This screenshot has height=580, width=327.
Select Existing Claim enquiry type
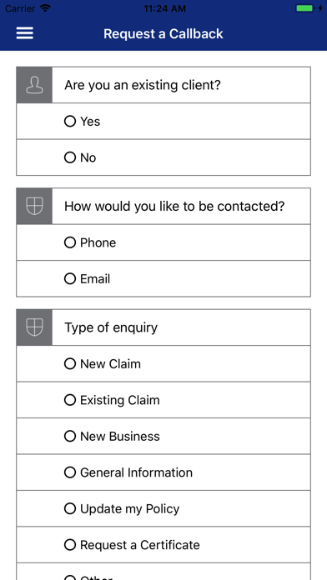click(163, 400)
